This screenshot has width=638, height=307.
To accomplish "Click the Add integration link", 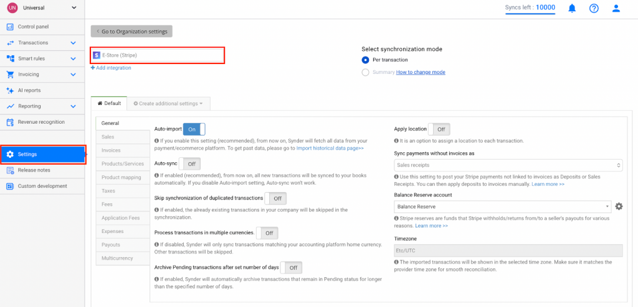I will 112,68.
